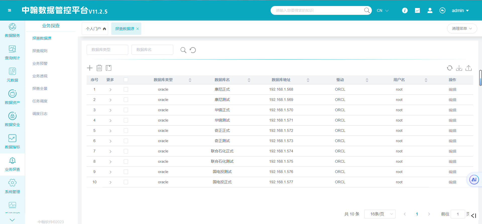The image size is (482, 224).
Task: Select 调度日志 in the submenu
Action: [40, 114]
